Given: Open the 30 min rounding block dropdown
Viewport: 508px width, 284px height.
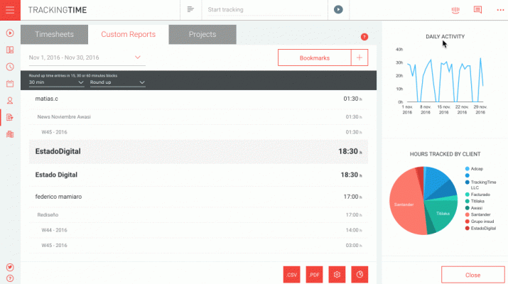Looking at the screenshot, I should pos(56,82).
